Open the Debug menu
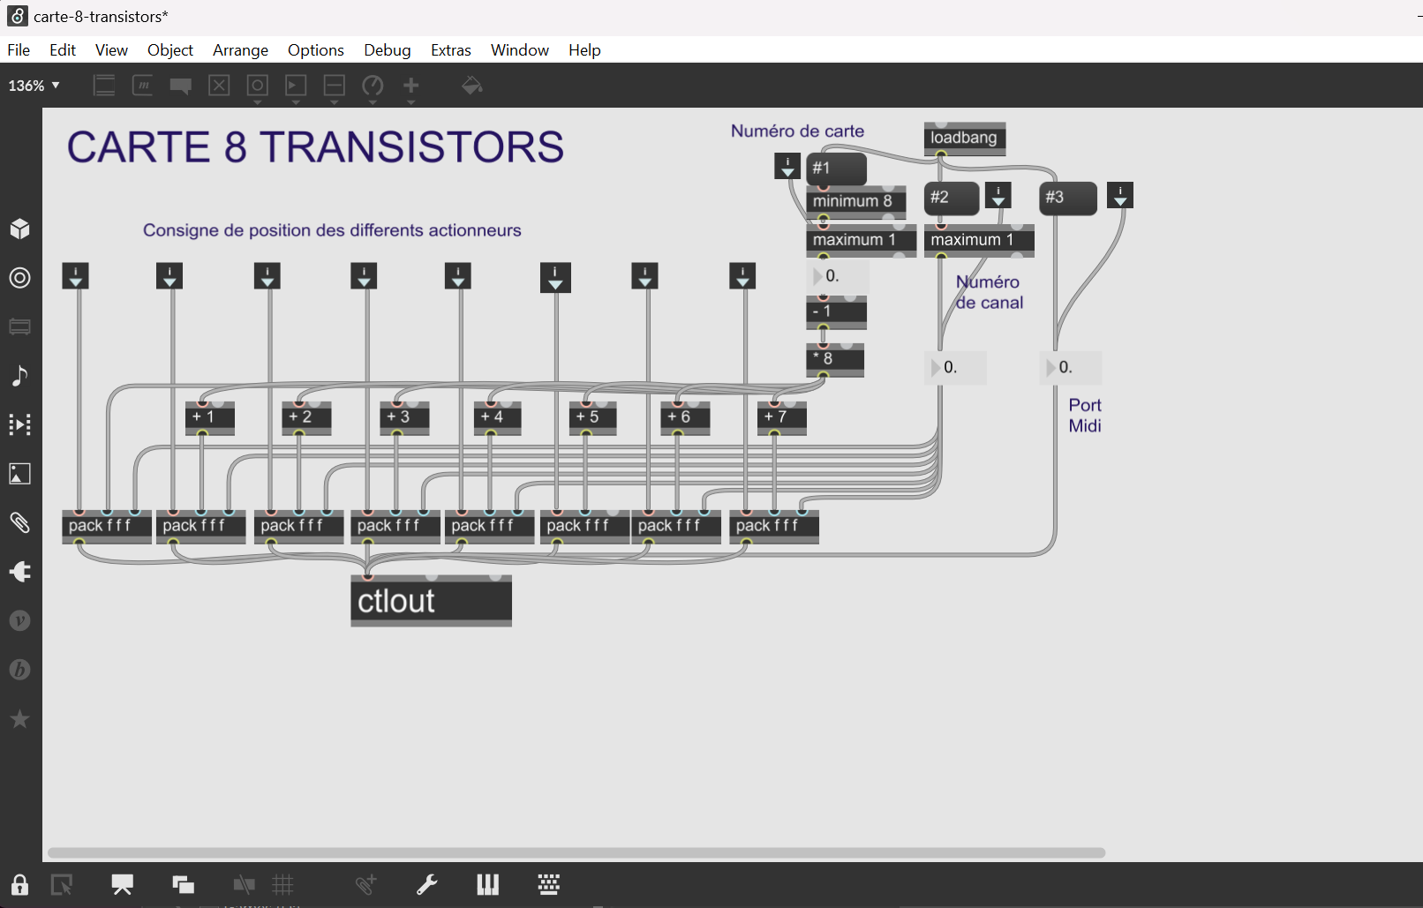The width and height of the screenshot is (1423, 908). [x=388, y=50]
